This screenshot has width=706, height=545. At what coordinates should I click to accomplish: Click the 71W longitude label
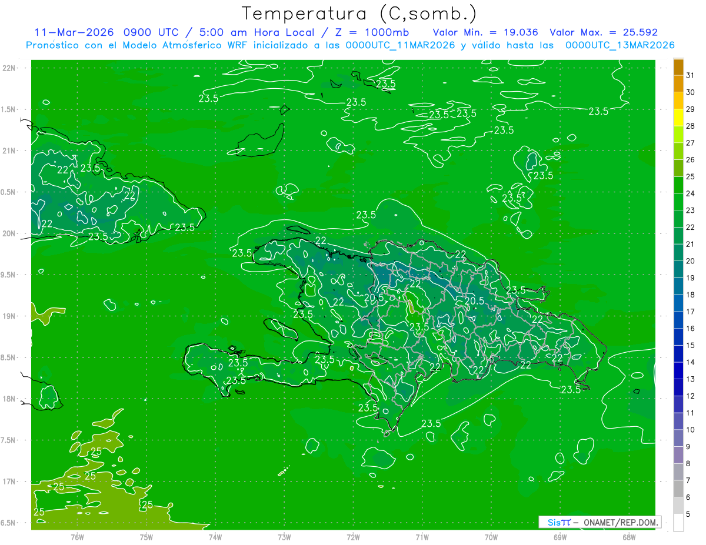pos(422,537)
